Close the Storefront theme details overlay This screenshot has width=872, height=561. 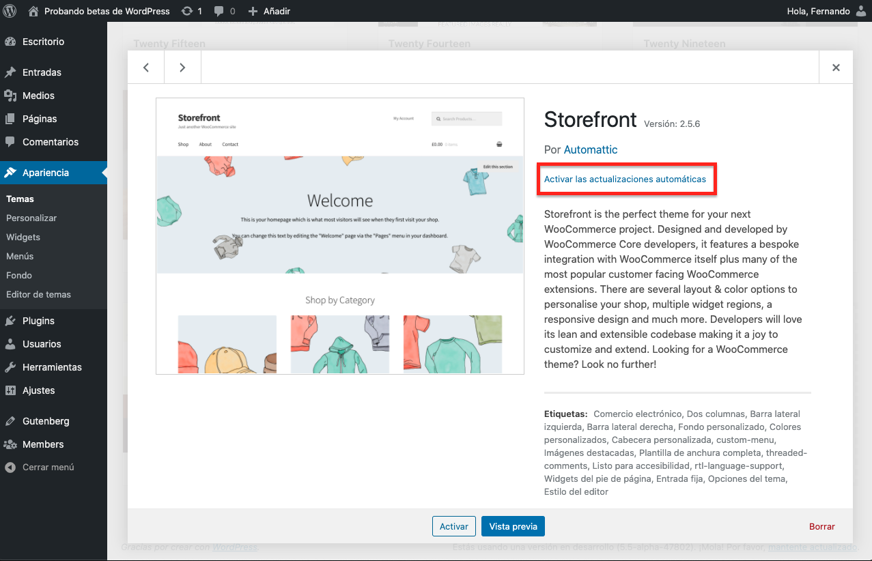tap(836, 68)
